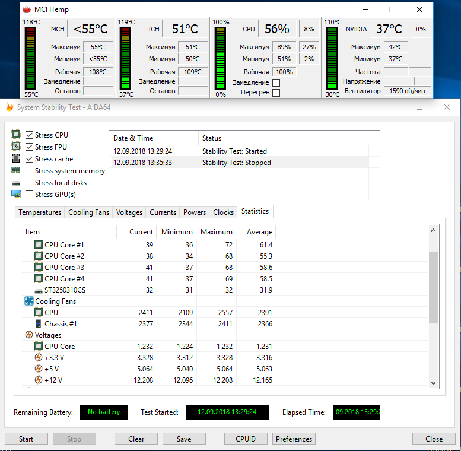Click the Test Started time value
The image size is (461, 451).
pos(227,412)
